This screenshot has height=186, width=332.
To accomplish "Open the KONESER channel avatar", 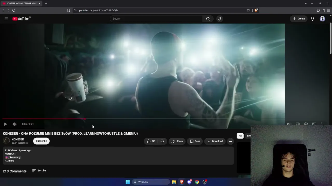I will tap(6, 141).
